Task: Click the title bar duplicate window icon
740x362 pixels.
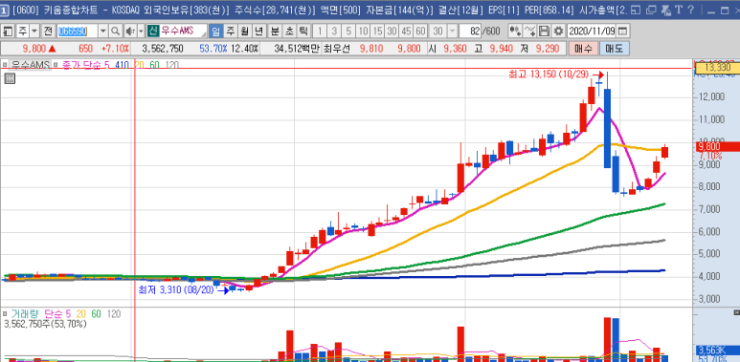Action: click(x=651, y=10)
